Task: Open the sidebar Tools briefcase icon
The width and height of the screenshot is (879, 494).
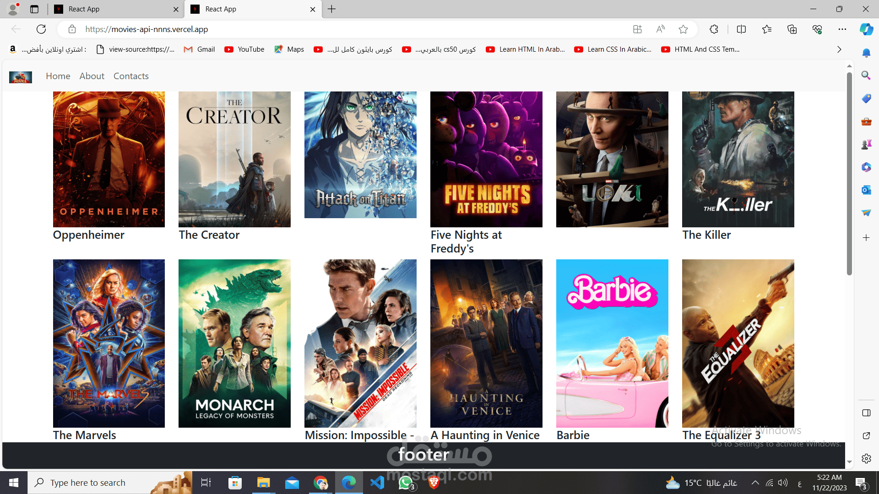Action: (x=866, y=121)
